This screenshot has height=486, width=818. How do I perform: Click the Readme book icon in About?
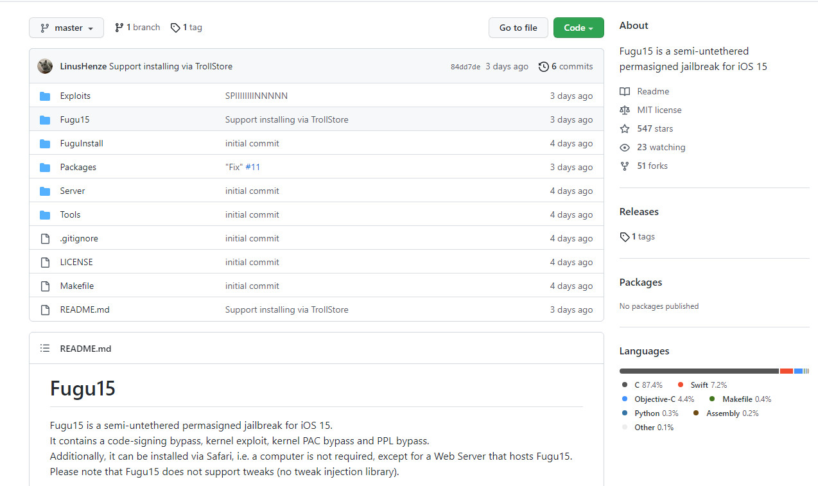[x=625, y=92]
